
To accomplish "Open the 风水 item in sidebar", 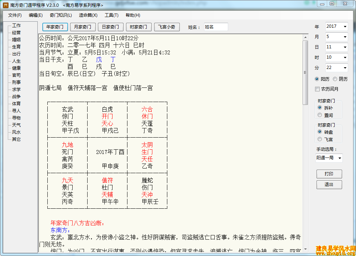I will click(x=16, y=132).
